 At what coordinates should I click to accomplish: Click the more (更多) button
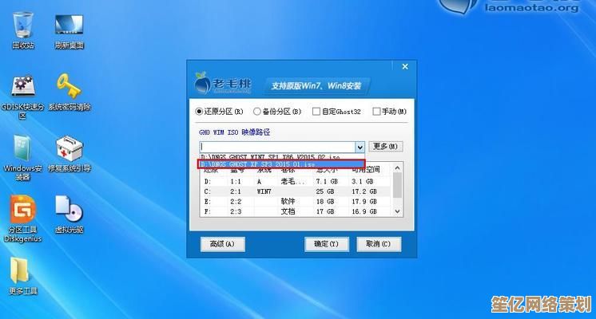385,147
